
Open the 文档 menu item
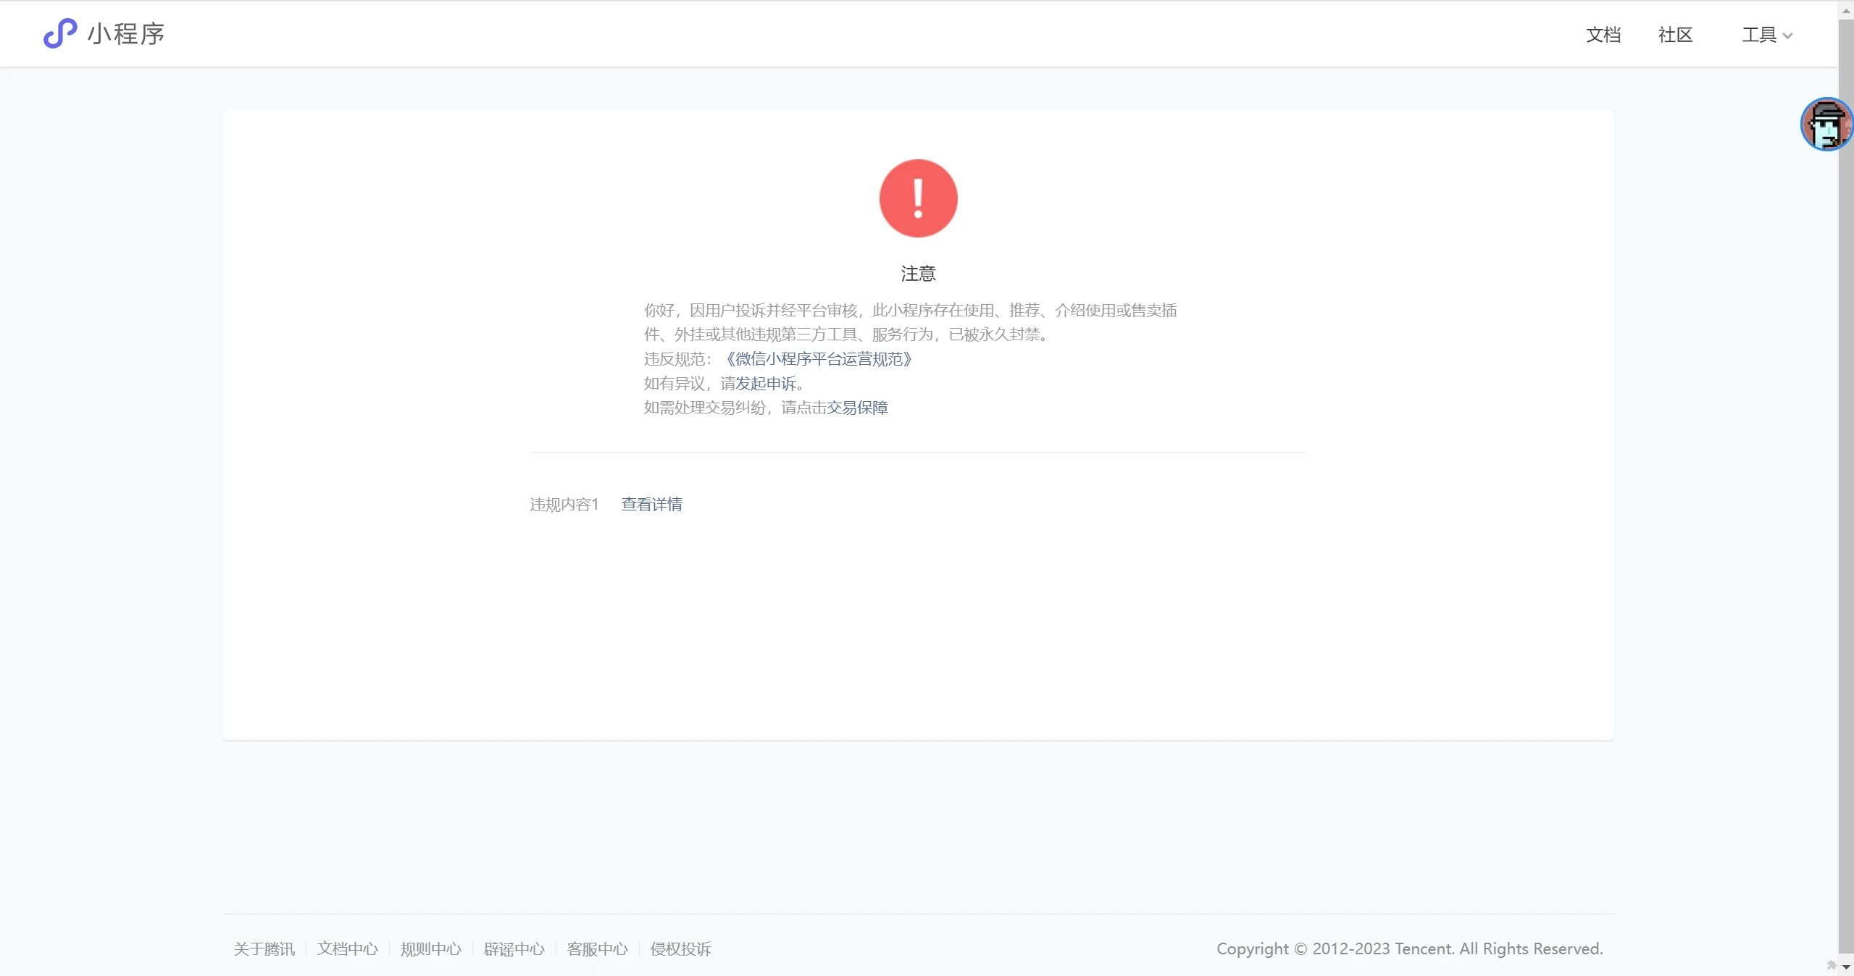pyautogui.click(x=1603, y=35)
